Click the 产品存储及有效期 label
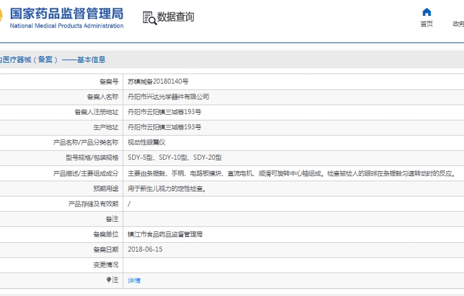Viewport: 464px width, 296px height. [93, 204]
